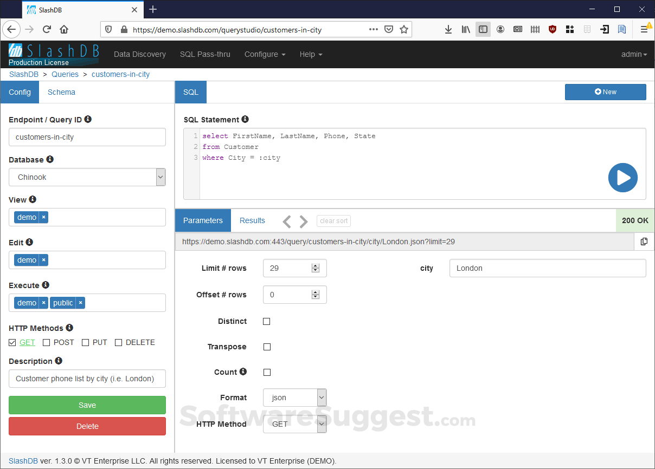Open the uBlock Origin extension icon

pos(552,29)
